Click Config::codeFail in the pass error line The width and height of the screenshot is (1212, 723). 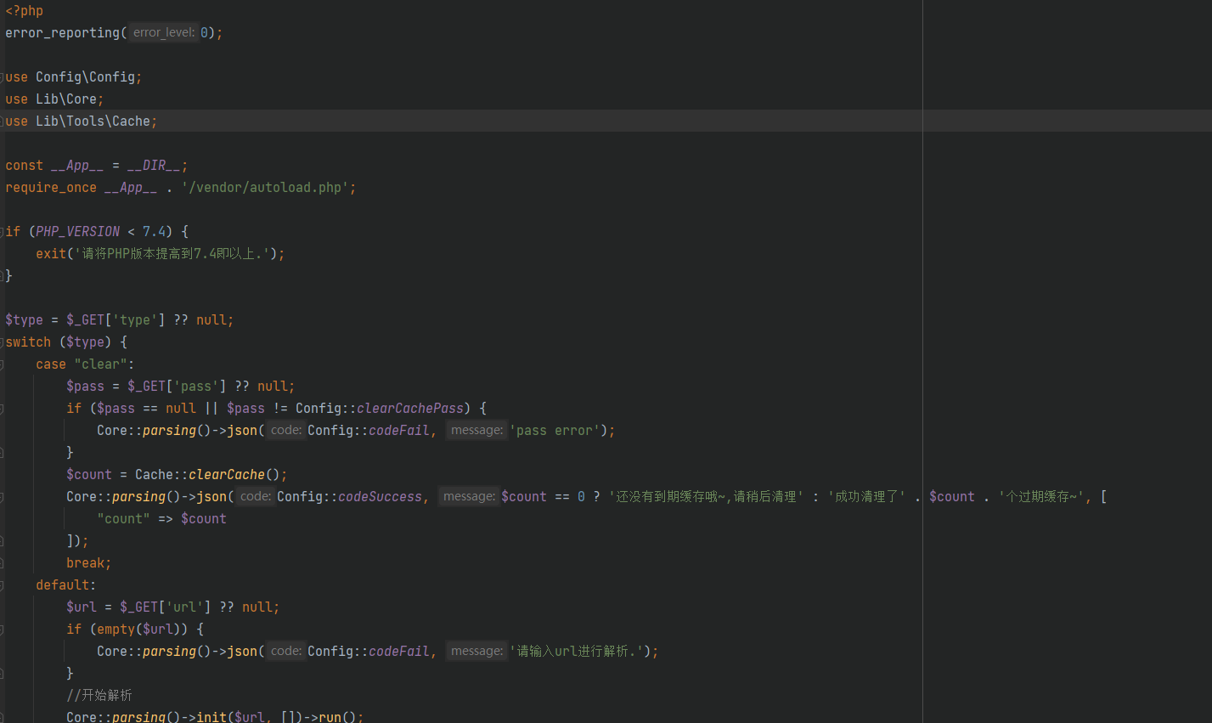[369, 431]
